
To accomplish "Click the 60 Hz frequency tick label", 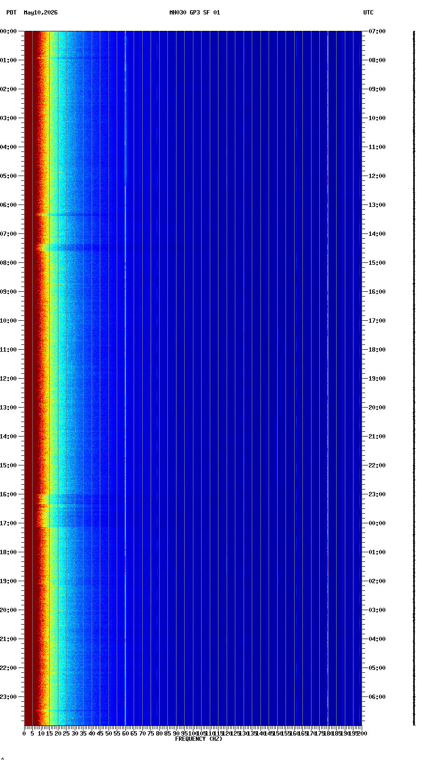I will (x=125, y=734).
